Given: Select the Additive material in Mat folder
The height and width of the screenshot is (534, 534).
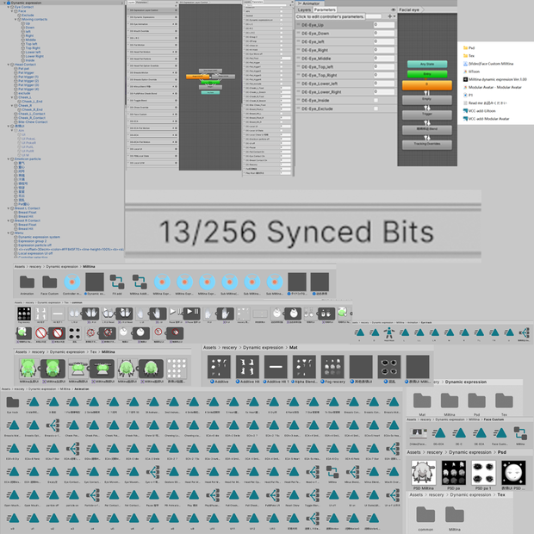Looking at the screenshot, I should pos(219,369).
